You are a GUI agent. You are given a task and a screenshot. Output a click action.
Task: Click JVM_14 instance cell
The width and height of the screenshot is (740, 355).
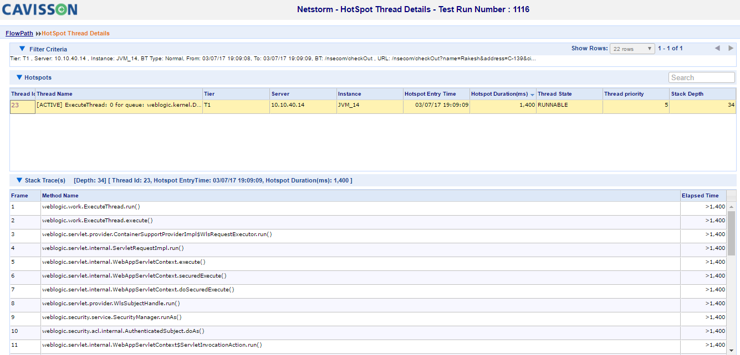[x=370, y=107]
